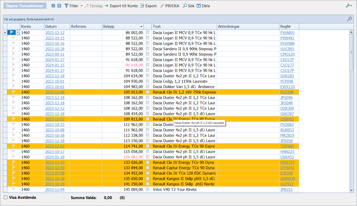Toggle the flag on the DXK452 row
Image resolution: width=357 pixels, height=206 pixels.
coord(14,157)
